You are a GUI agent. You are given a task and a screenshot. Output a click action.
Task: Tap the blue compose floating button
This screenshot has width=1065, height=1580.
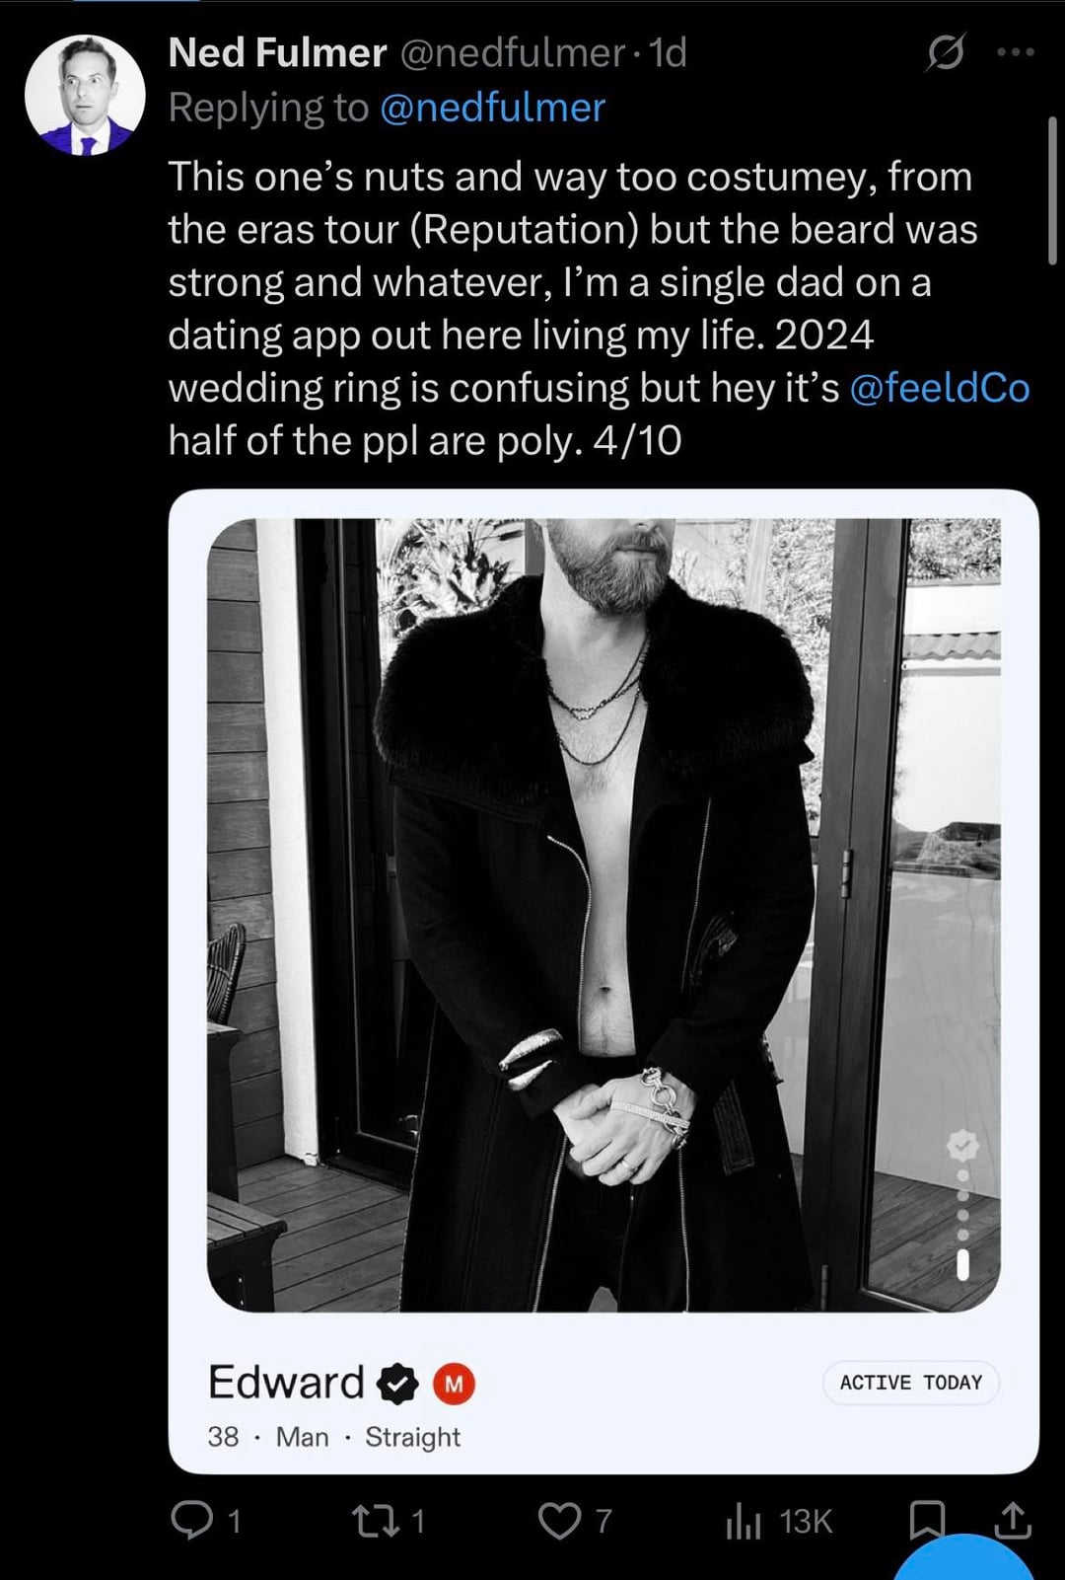coord(963,1558)
